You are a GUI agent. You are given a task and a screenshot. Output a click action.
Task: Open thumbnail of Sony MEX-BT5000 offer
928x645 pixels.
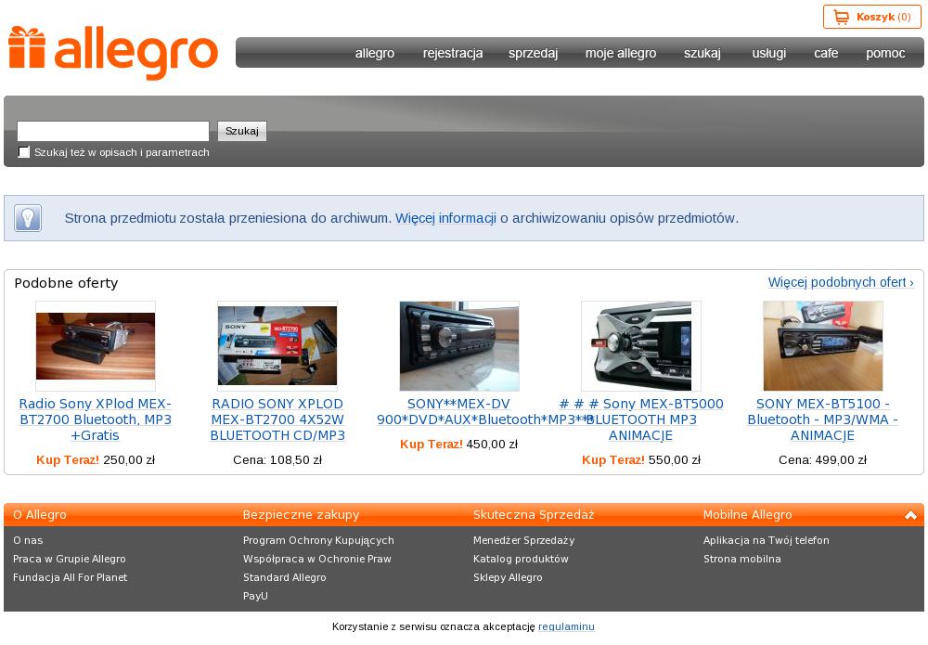[641, 345]
